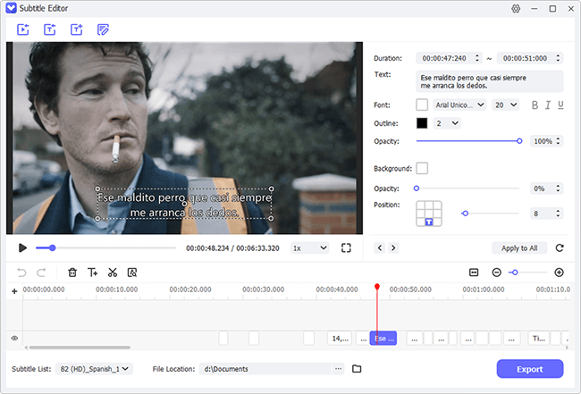Select the bottom-center position grid cell

[x=429, y=222]
